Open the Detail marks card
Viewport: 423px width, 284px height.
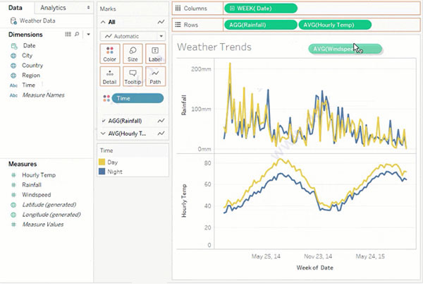click(x=109, y=76)
